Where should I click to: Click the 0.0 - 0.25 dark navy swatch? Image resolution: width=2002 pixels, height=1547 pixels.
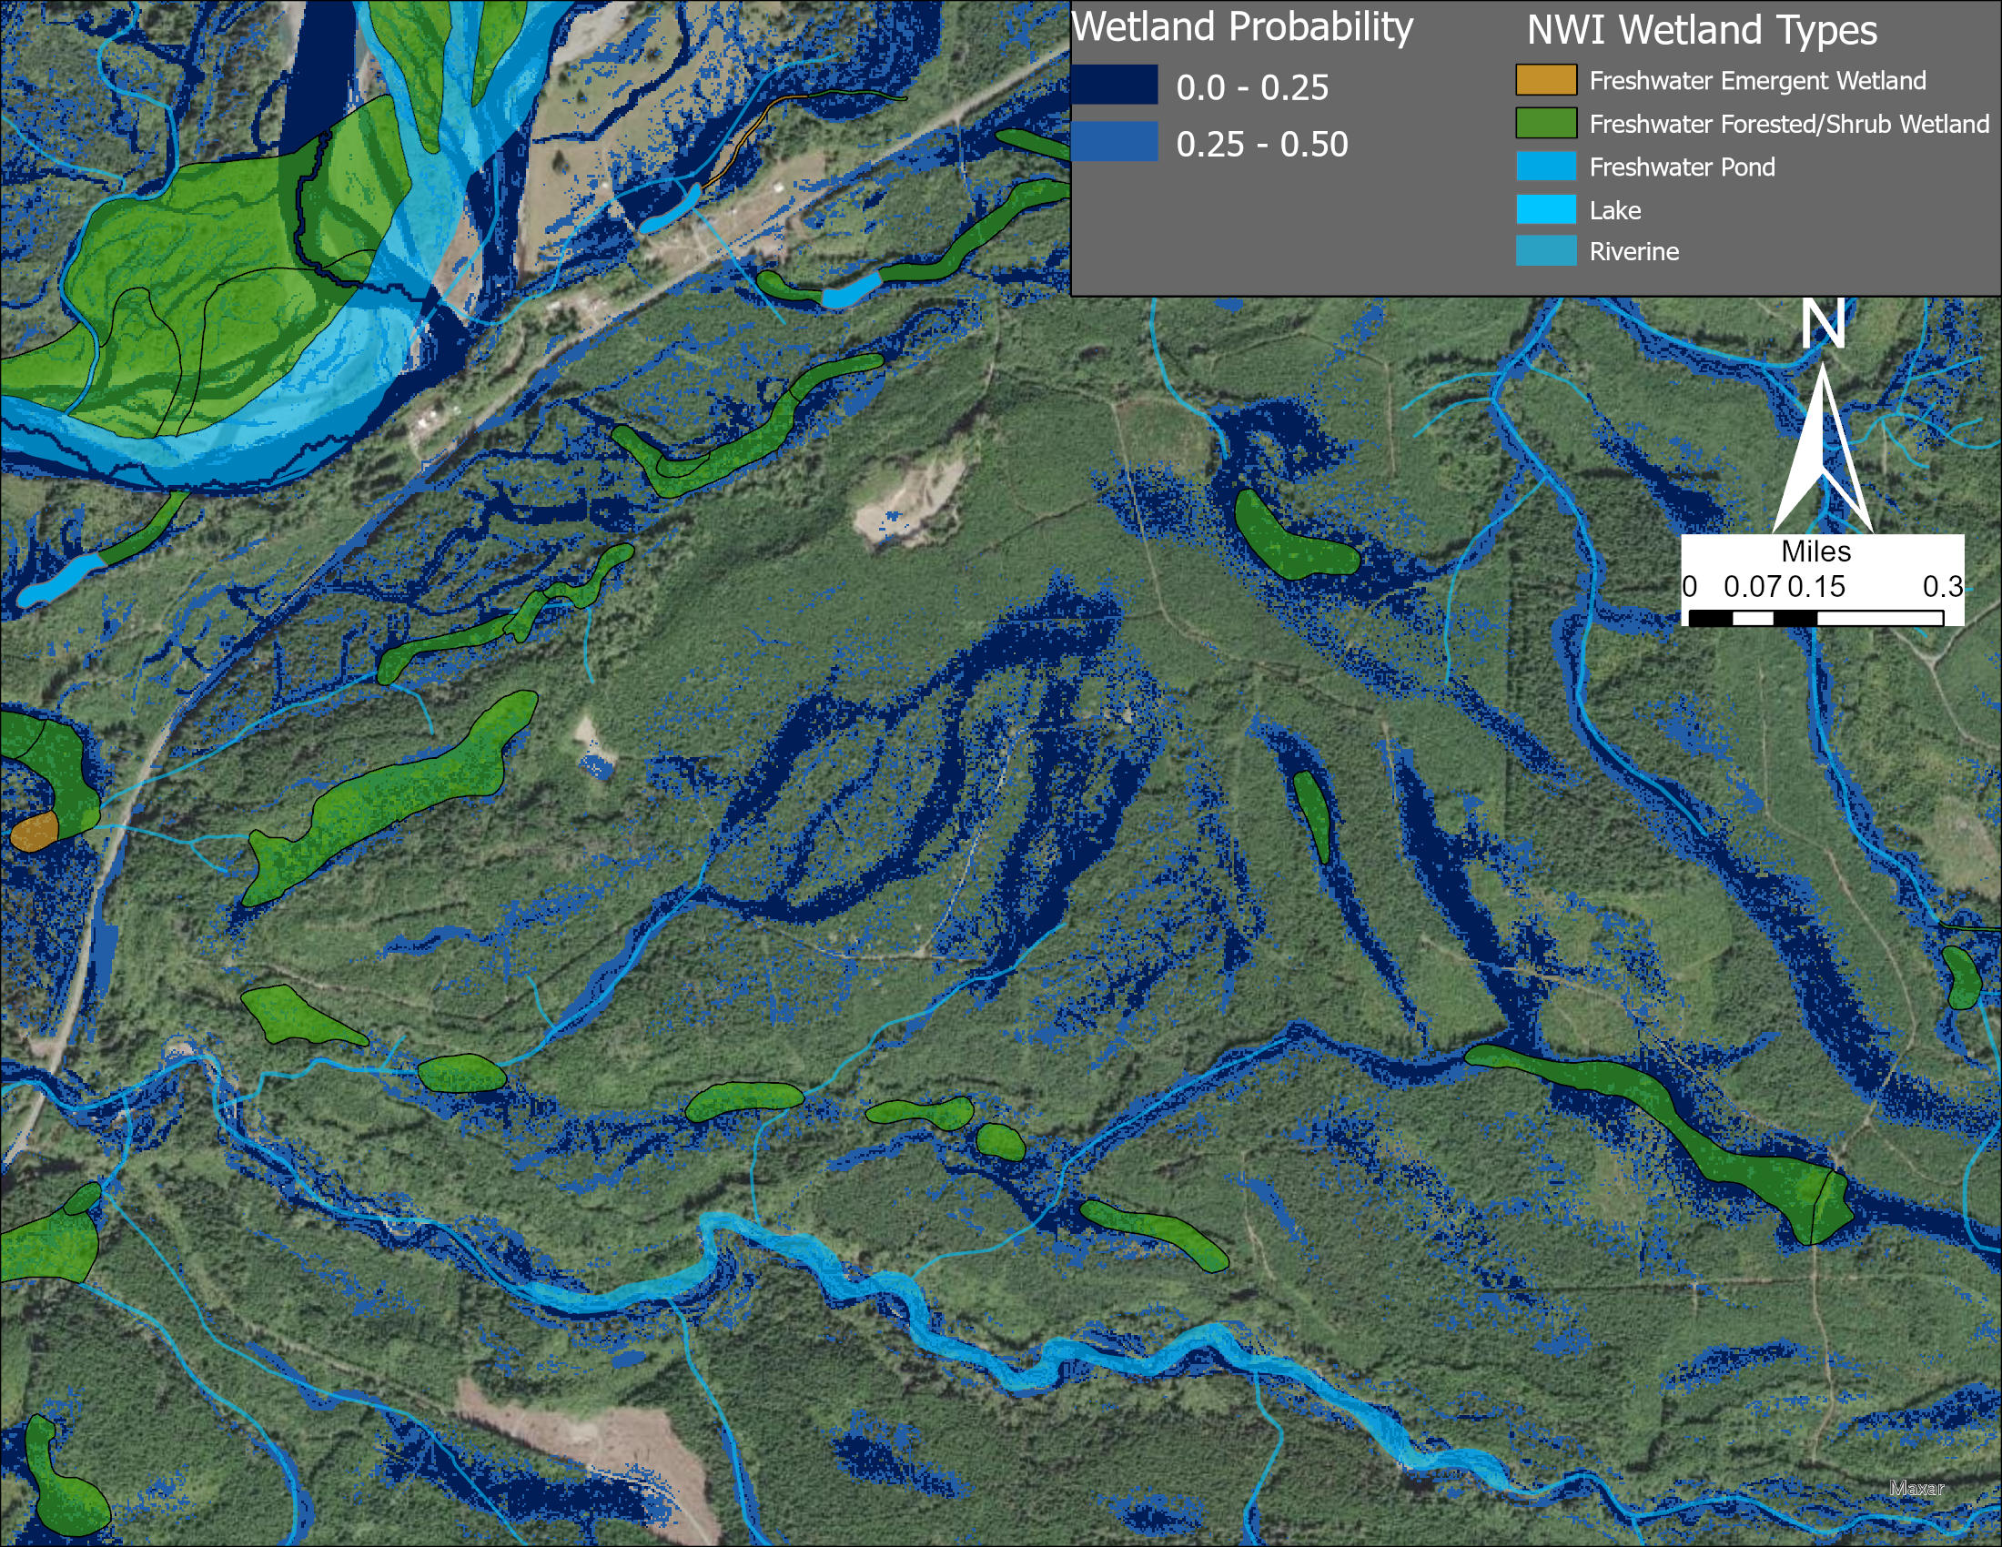[1115, 84]
